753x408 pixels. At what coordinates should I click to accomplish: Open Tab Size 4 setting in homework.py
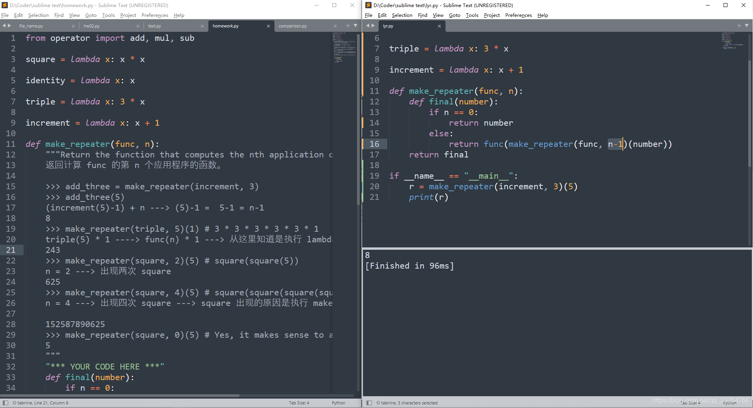click(299, 403)
